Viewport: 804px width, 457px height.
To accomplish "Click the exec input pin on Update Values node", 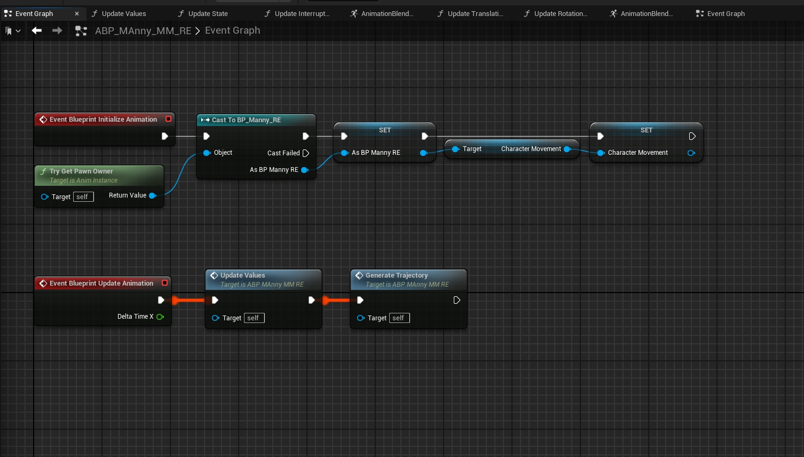I will click(215, 300).
